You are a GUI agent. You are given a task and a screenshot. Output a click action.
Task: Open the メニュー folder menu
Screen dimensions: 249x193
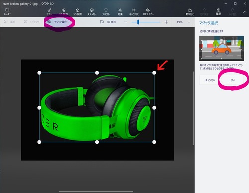[x=7, y=12]
